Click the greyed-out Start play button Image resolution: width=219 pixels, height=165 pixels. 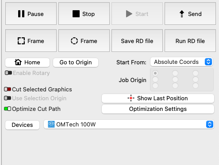[x=137, y=14]
